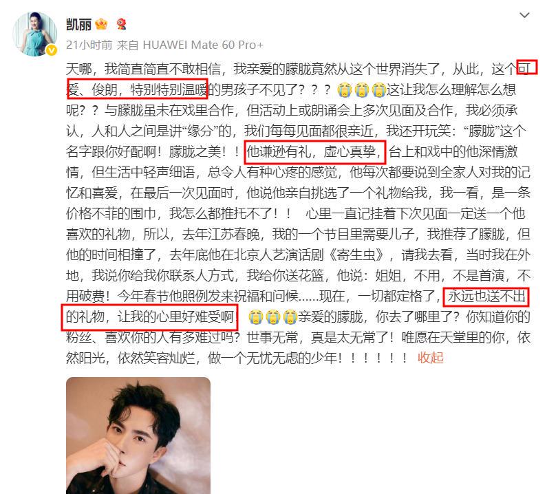The height and width of the screenshot is (494, 547).
Task: Click crying emoji directly before 这让我怎么理解
Action: point(378,90)
